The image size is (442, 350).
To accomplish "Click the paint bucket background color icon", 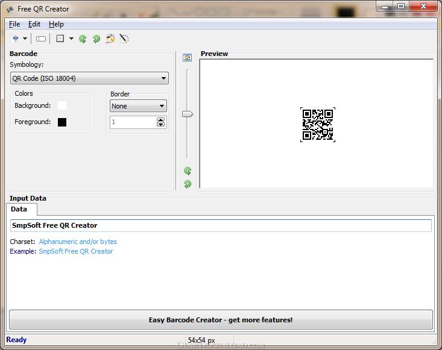I will point(110,39).
